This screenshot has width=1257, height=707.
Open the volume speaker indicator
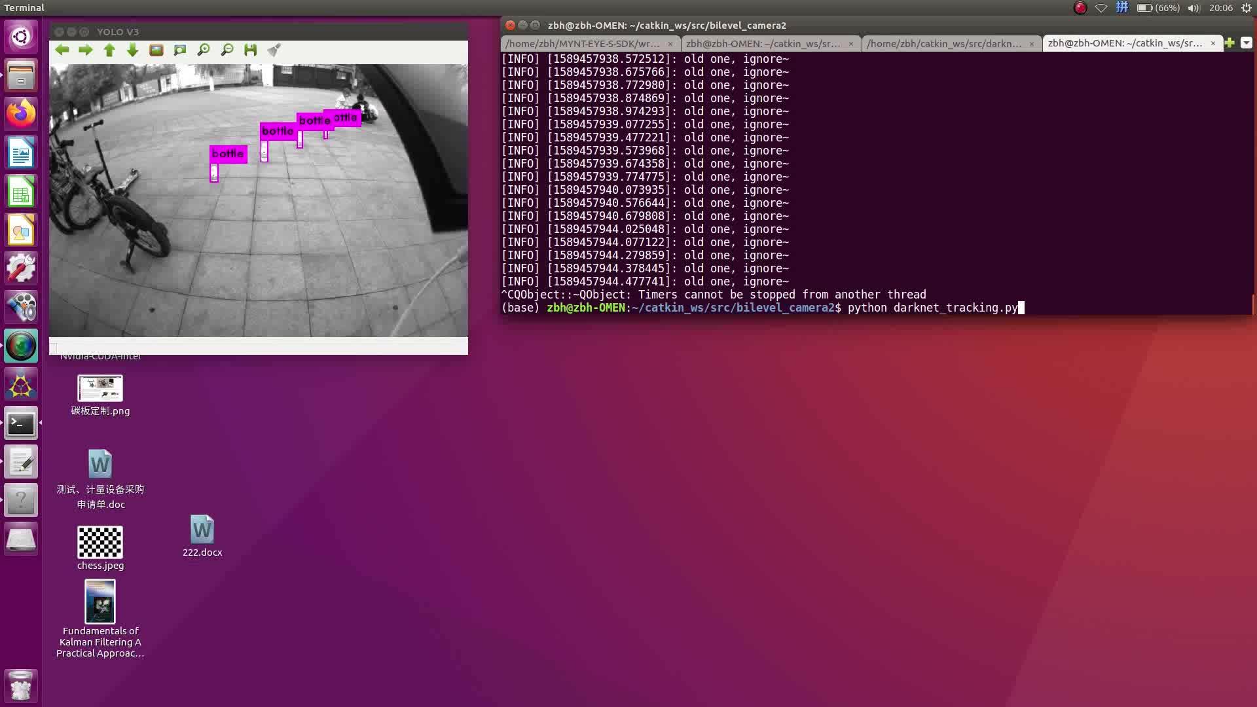click(1193, 8)
